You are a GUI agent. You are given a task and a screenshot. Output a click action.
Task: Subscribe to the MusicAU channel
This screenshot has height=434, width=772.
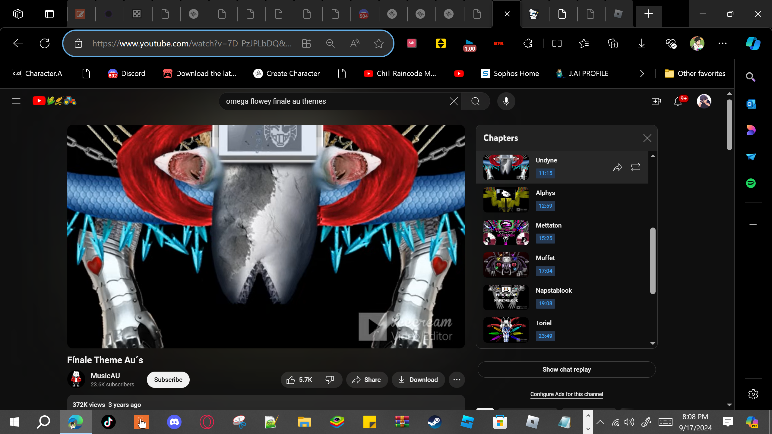(x=168, y=380)
